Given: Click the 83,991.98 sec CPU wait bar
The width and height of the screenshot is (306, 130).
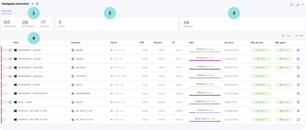Looking at the screenshot, I should click(205, 121).
